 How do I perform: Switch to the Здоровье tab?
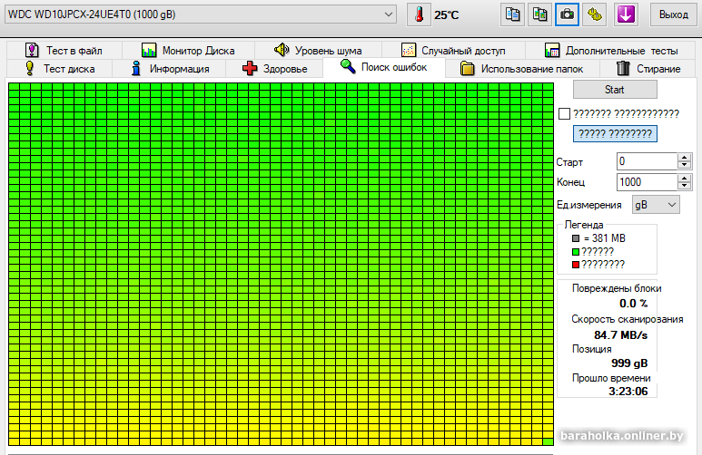coord(275,69)
